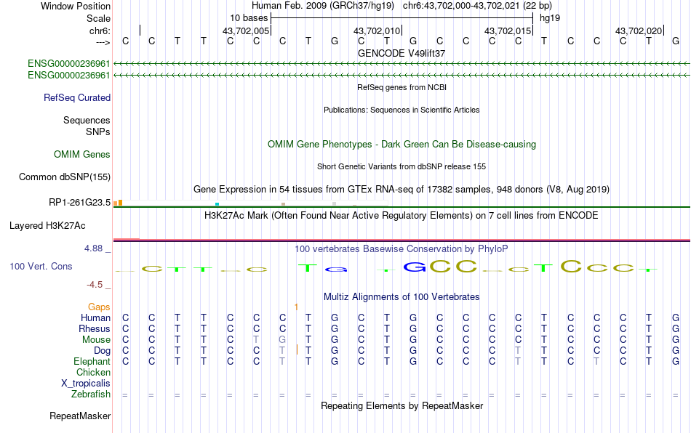The height and width of the screenshot is (433, 691).
Task: Select the Elephant alignment row label
Action: click(92, 361)
